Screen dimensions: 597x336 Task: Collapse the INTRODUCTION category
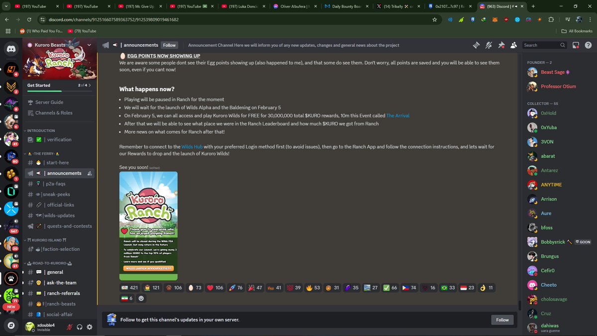pyautogui.click(x=41, y=130)
